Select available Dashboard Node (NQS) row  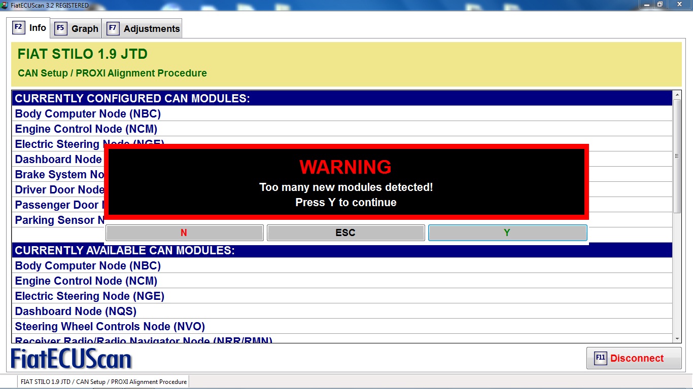[342, 311]
